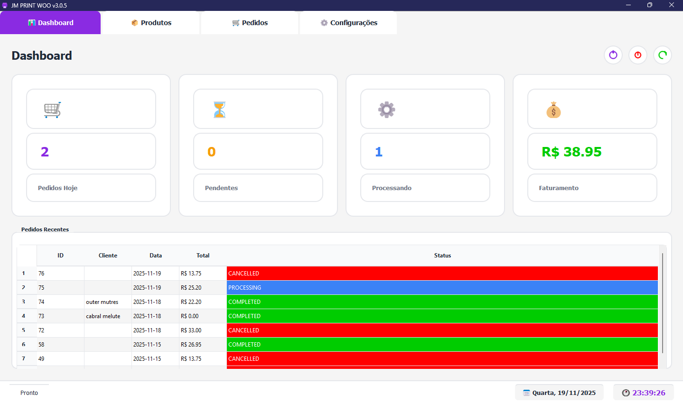This screenshot has width=683, height=403.
Task: Click the purple refresh circular icon button
Action: (613, 55)
